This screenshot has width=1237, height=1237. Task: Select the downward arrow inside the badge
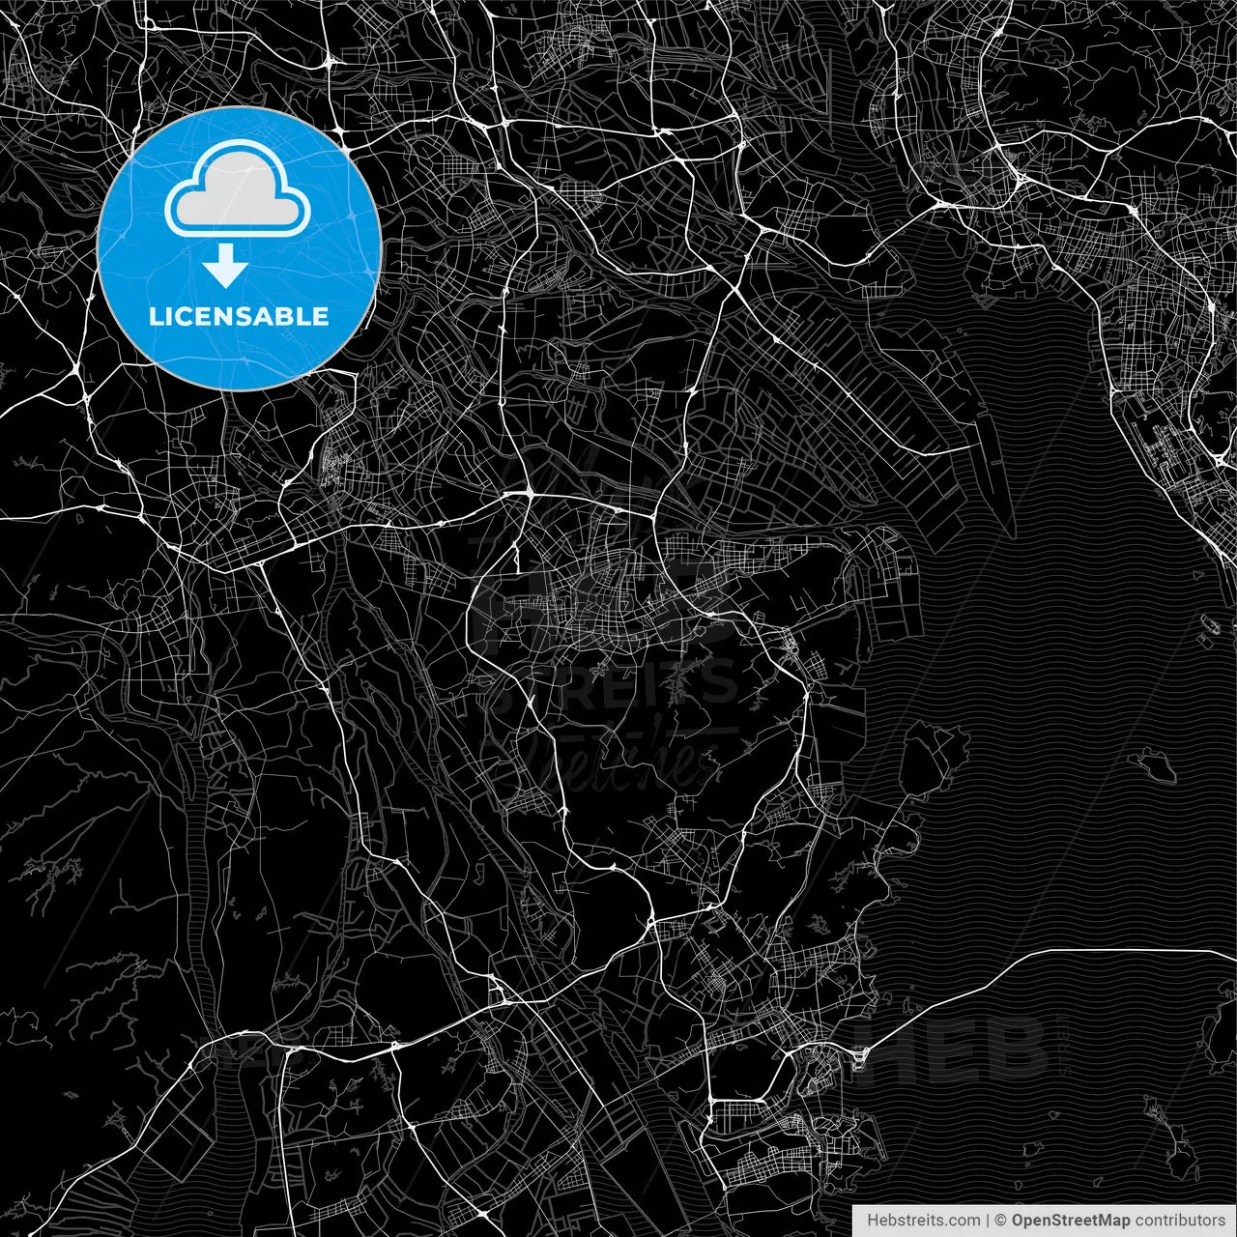pos(226,263)
